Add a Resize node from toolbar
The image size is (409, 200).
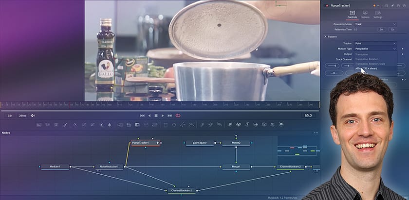pyautogui.click(x=146, y=125)
